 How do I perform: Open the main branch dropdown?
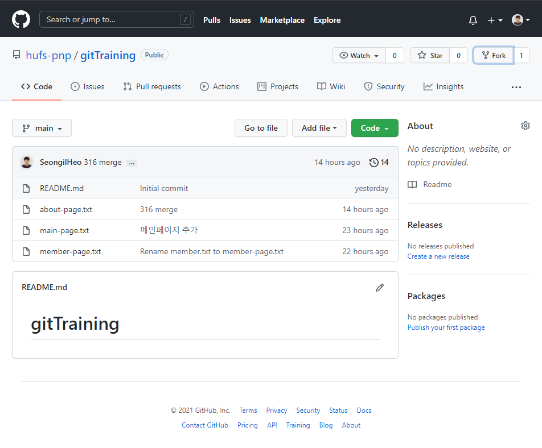tap(42, 128)
